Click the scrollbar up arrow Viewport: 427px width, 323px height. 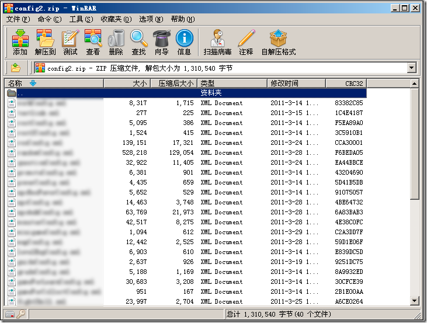[x=414, y=84]
